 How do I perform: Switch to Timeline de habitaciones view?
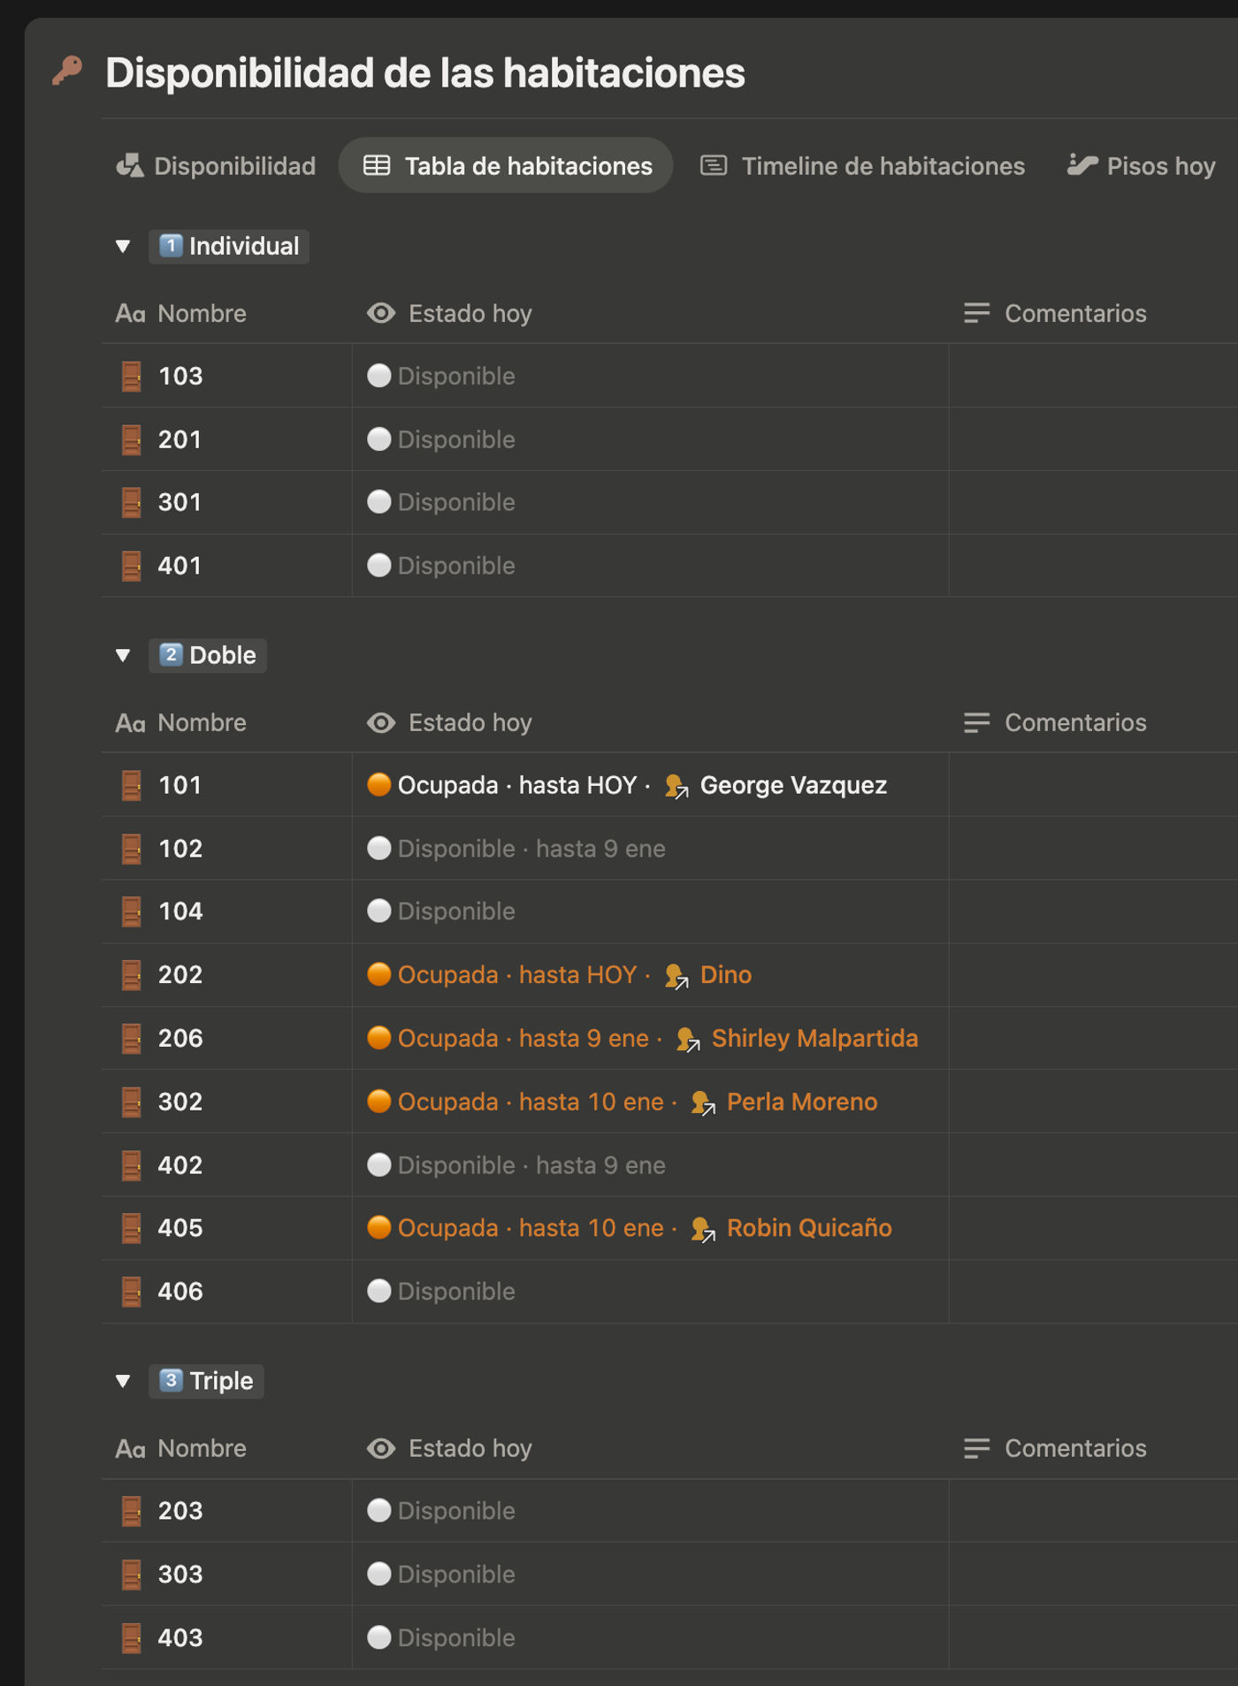862,166
